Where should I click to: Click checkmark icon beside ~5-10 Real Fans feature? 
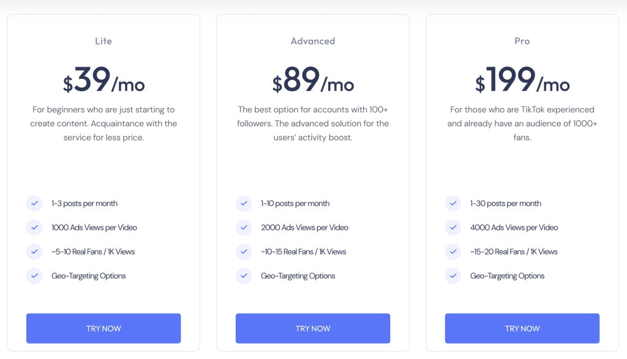(x=34, y=251)
